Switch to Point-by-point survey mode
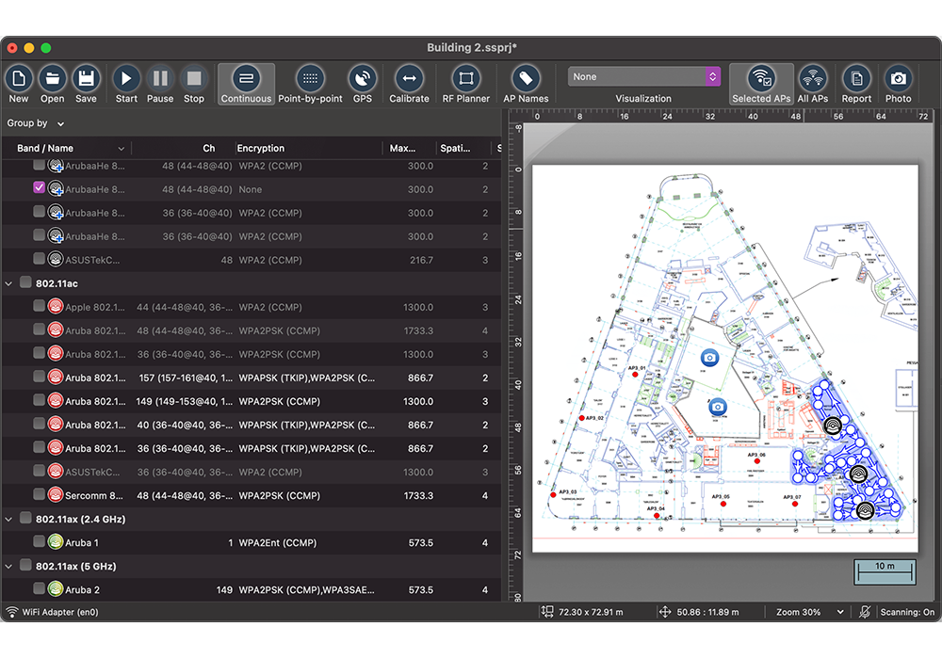Image resolution: width=942 pixels, height=659 pixels. click(310, 84)
